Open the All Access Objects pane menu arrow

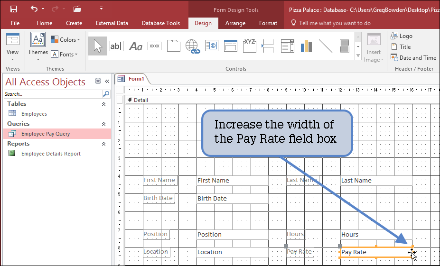(98, 81)
